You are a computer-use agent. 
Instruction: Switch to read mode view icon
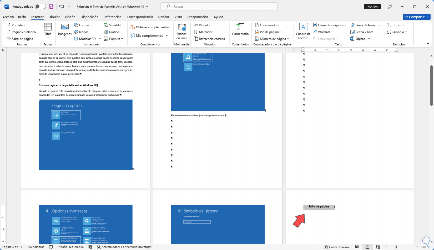[357, 247]
